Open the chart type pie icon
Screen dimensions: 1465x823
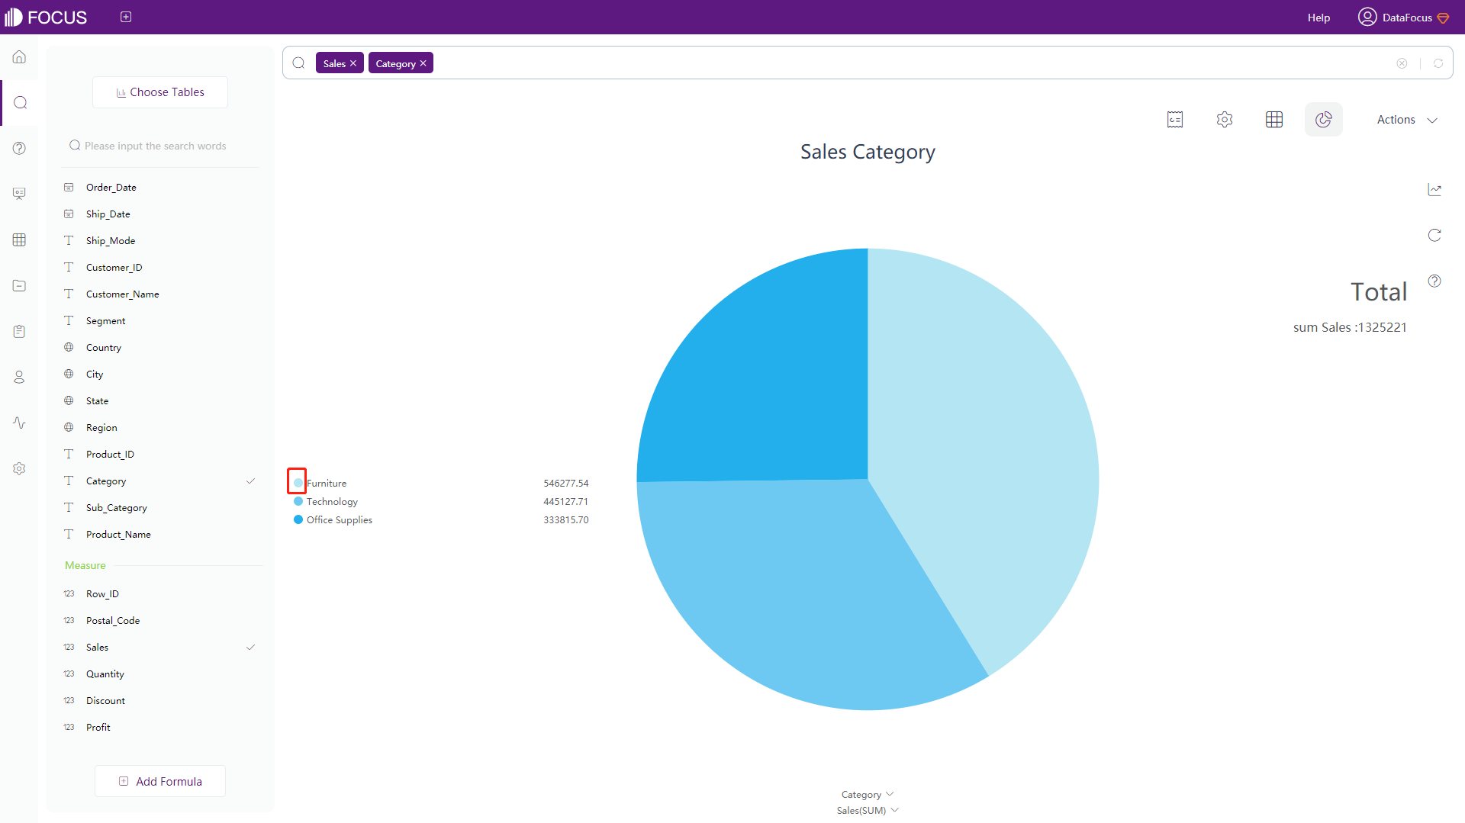point(1324,120)
